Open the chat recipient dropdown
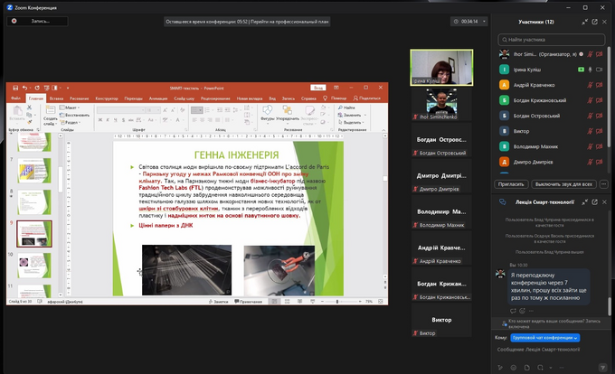Viewport: 615px width, 374px height. [x=547, y=337]
